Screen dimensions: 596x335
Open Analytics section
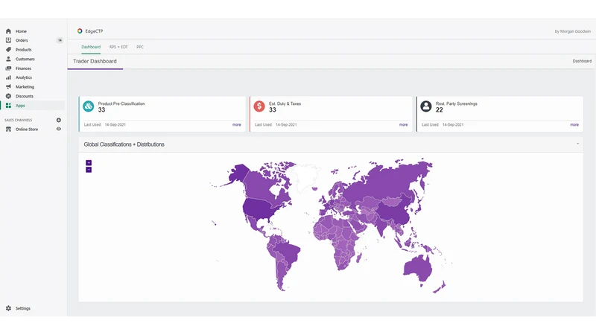pos(24,77)
